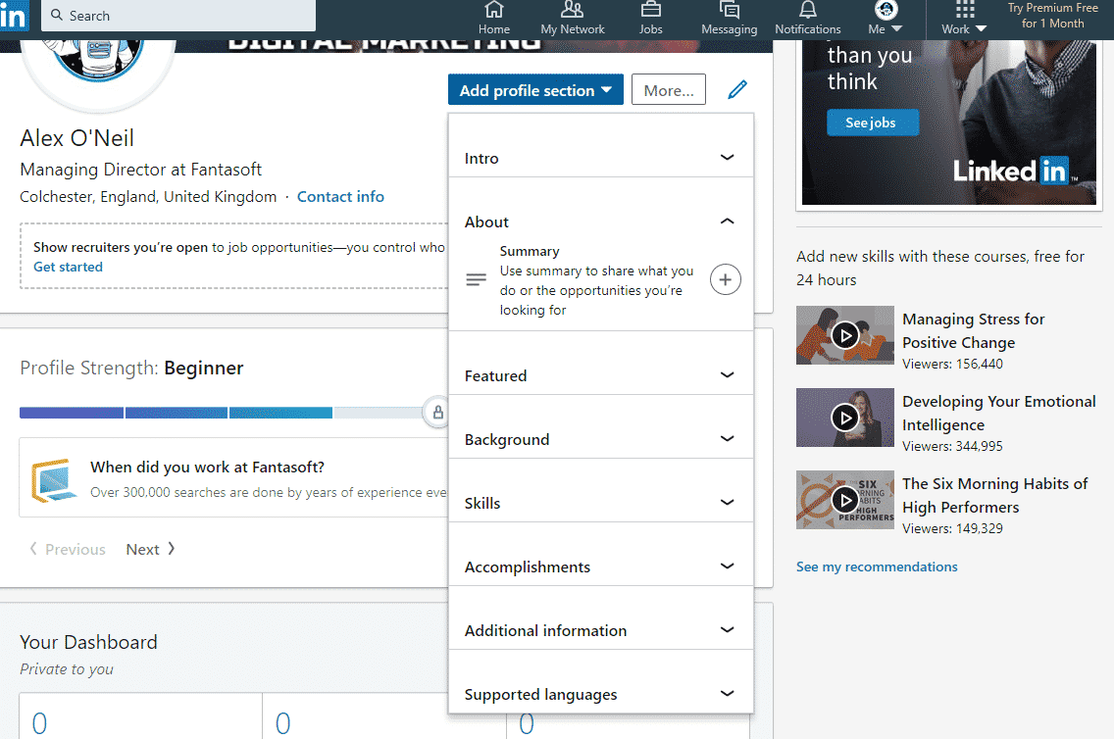
Task: Focus the Search field
Action: pos(178,16)
